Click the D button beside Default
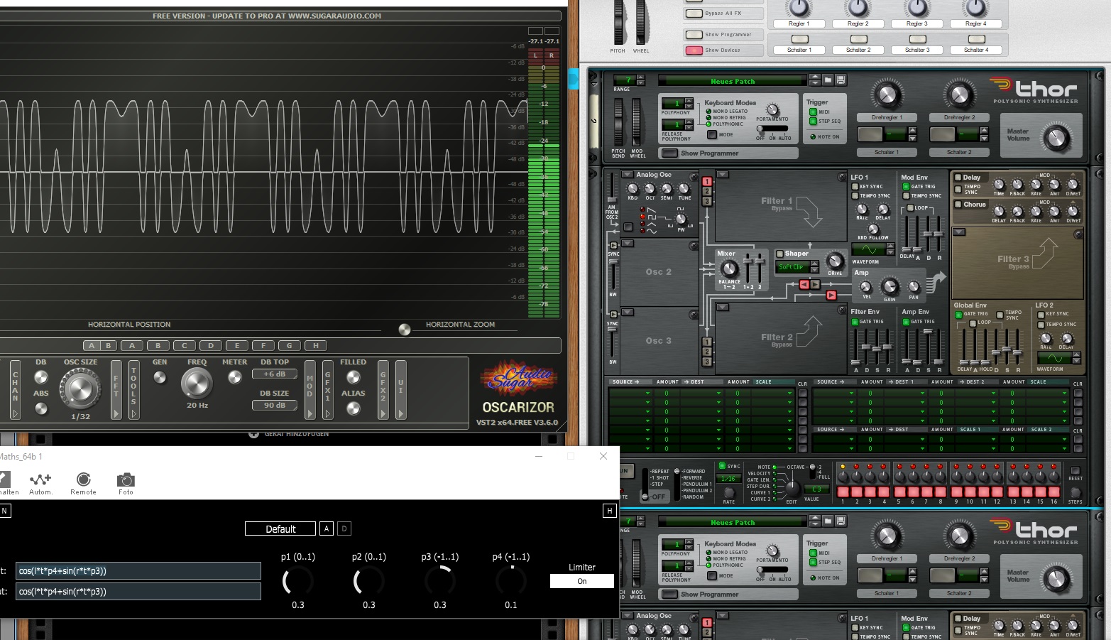1111x640 pixels. (x=344, y=528)
